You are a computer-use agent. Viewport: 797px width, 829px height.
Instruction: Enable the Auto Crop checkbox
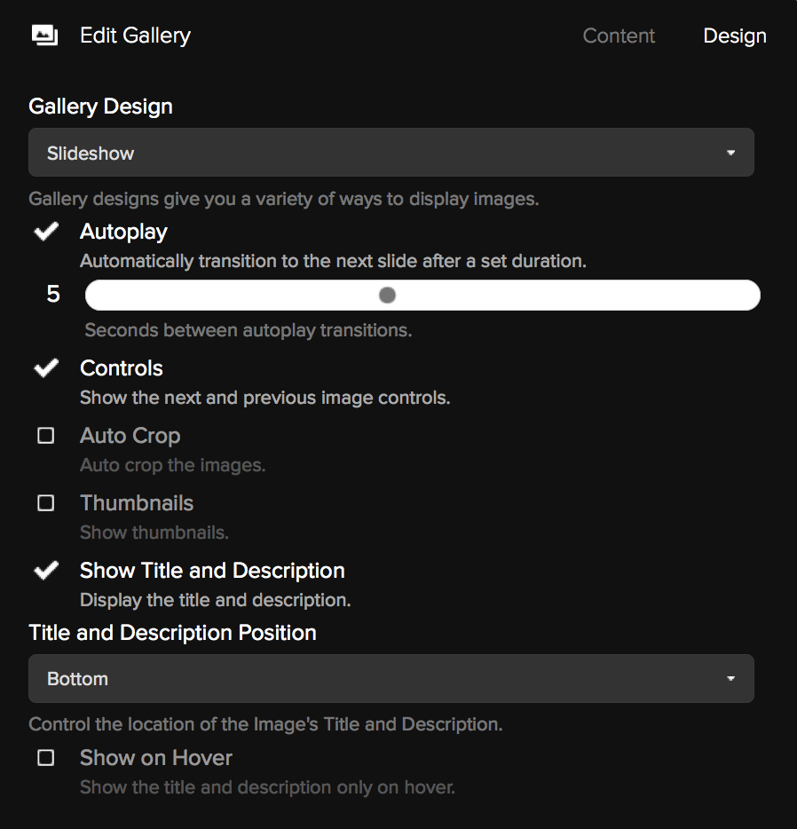pyautogui.click(x=46, y=436)
